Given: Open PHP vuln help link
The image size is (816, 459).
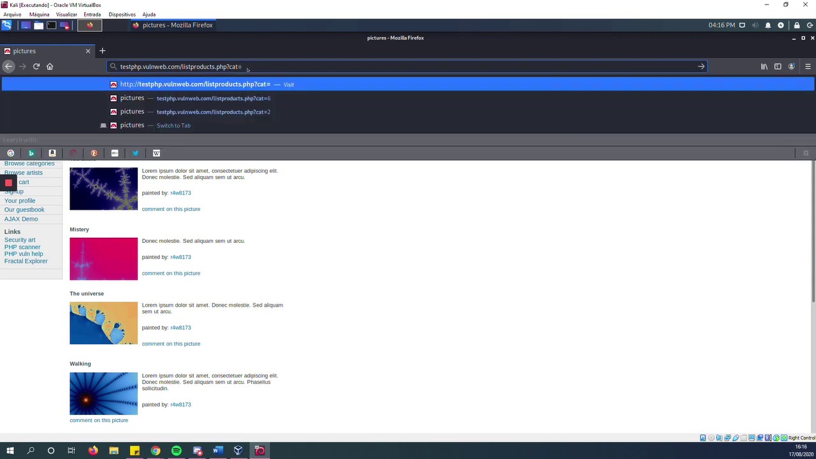Looking at the screenshot, I should click(24, 254).
